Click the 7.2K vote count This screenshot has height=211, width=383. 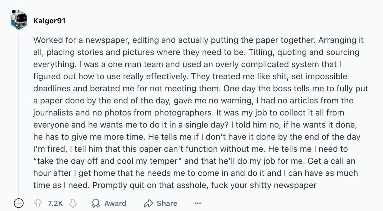(55, 203)
